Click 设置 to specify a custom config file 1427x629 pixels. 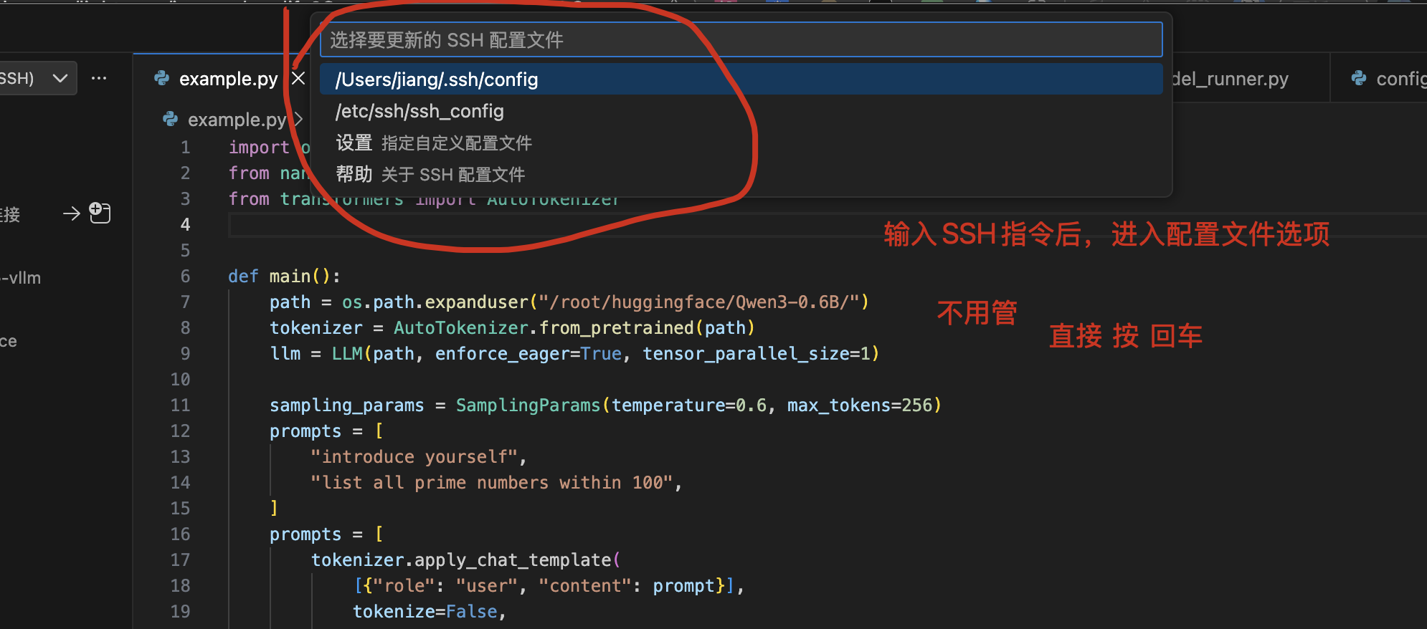pyautogui.click(x=433, y=143)
